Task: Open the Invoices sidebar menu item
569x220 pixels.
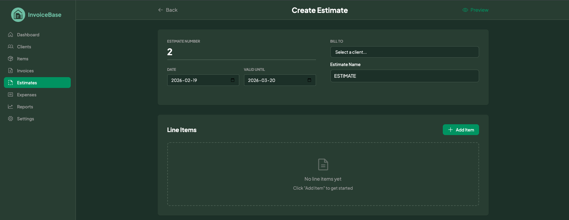Action: pos(25,71)
